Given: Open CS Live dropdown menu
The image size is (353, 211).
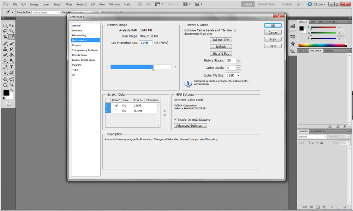Looking at the screenshot, I should (x=317, y=4).
